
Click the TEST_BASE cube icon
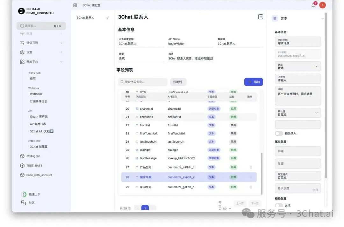click(x=22, y=166)
